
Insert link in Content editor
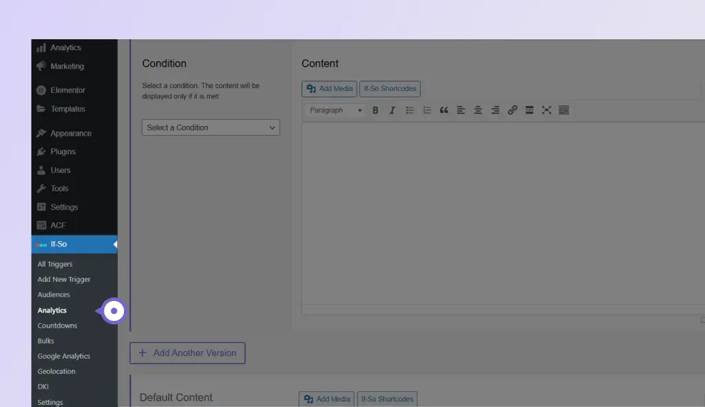click(x=512, y=110)
